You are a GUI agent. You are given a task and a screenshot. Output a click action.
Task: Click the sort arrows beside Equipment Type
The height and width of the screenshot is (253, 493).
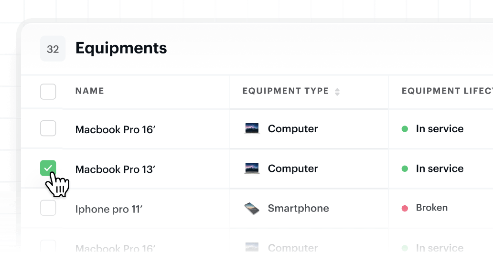(337, 92)
